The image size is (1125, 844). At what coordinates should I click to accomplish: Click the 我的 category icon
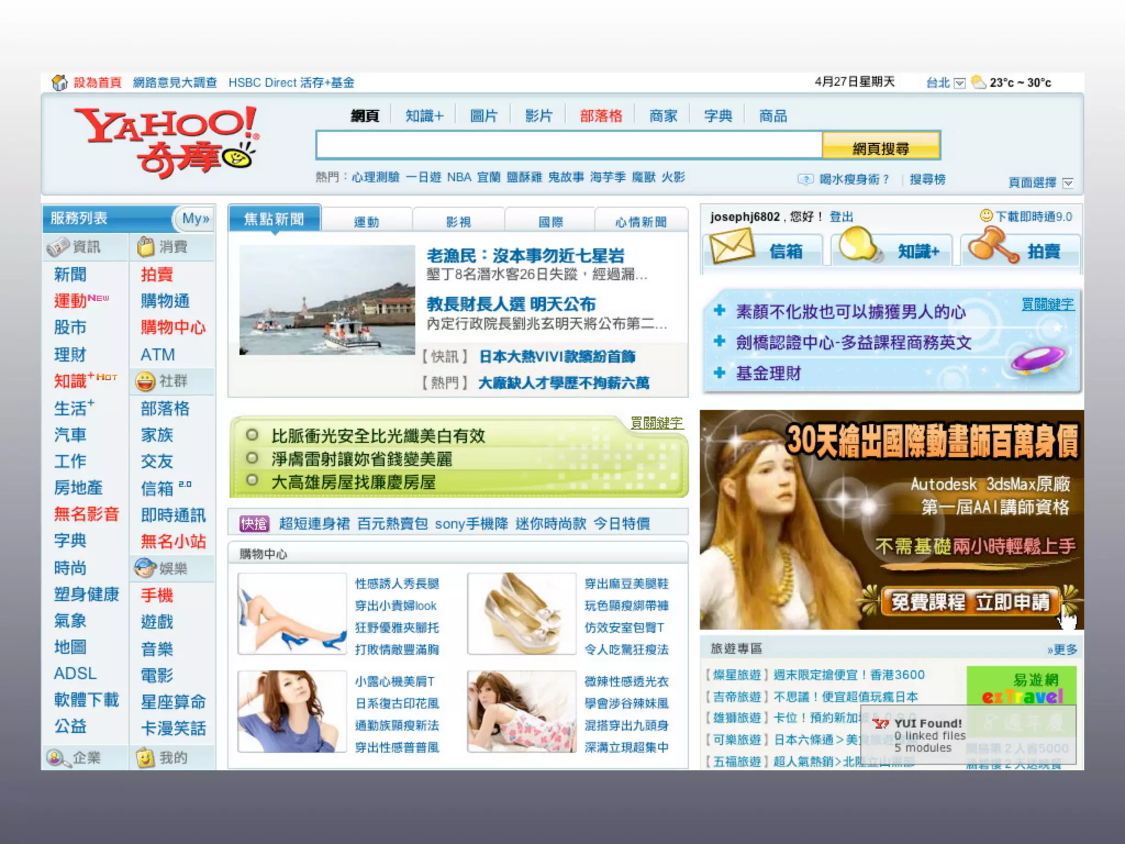tap(145, 758)
